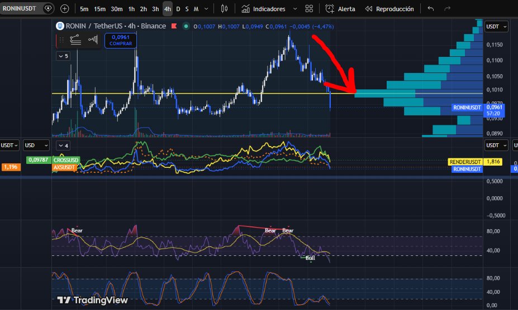Image resolution: width=518 pixels, height=310 pixels.
Task: Click the red flag marker in the legend
Action: point(174,26)
